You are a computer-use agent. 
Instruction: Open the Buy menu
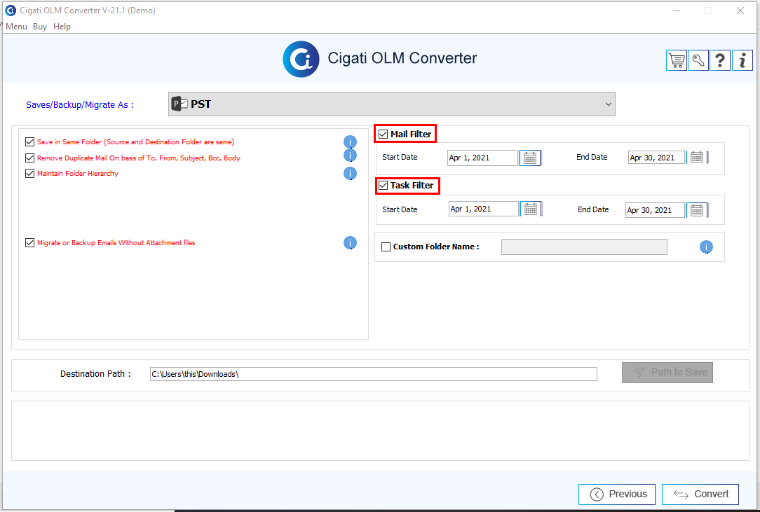(40, 27)
